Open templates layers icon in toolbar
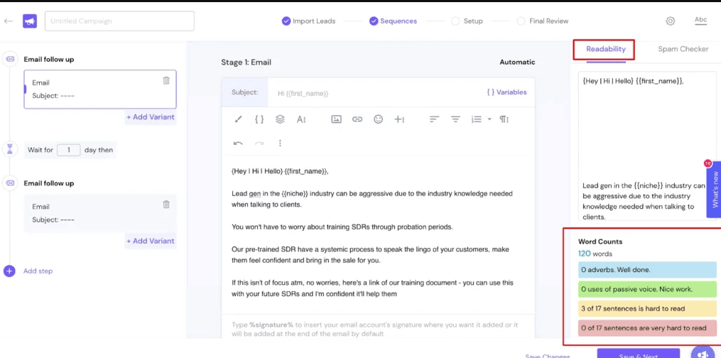 click(x=280, y=119)
